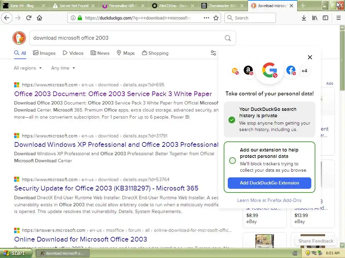Viewport: 345px width, 258px height.
Task: Expand the Any time filter dropdown
Action: [63, 68]
